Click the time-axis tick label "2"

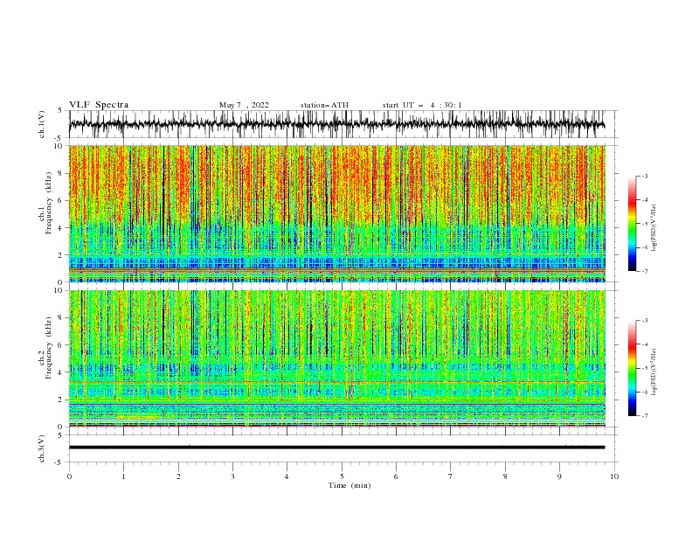(178, 476)
